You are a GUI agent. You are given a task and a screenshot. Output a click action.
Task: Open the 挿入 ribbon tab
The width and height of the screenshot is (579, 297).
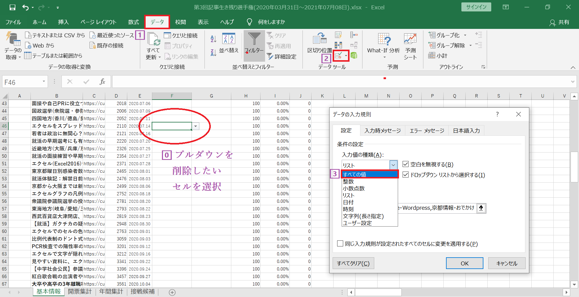[x=63, y=22]
